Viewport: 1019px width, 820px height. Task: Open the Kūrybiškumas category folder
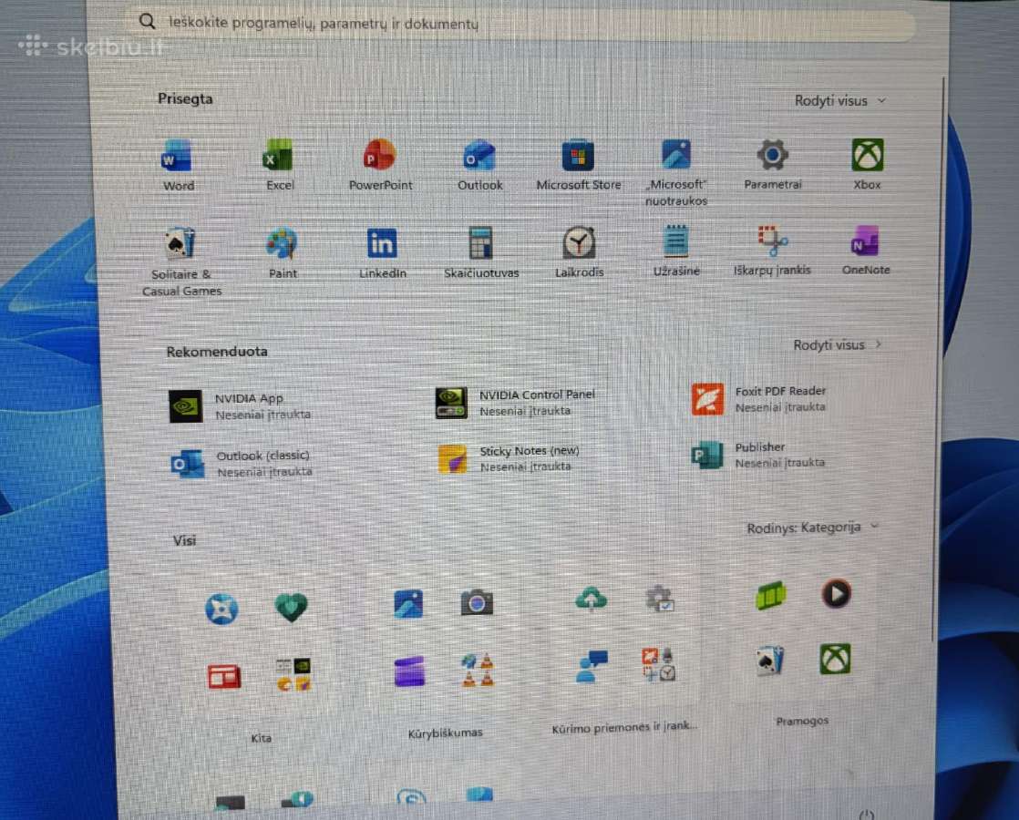click(445, 733)
